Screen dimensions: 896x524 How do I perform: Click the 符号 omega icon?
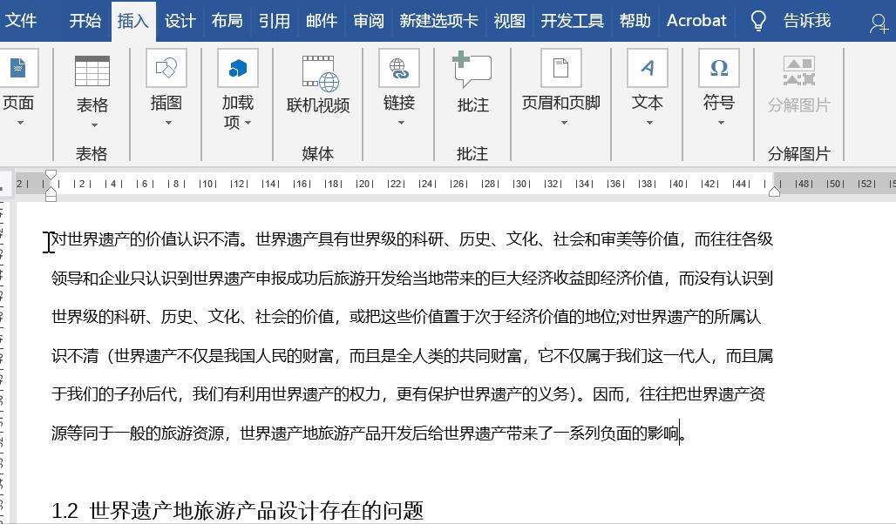click(x=719, y=68)
